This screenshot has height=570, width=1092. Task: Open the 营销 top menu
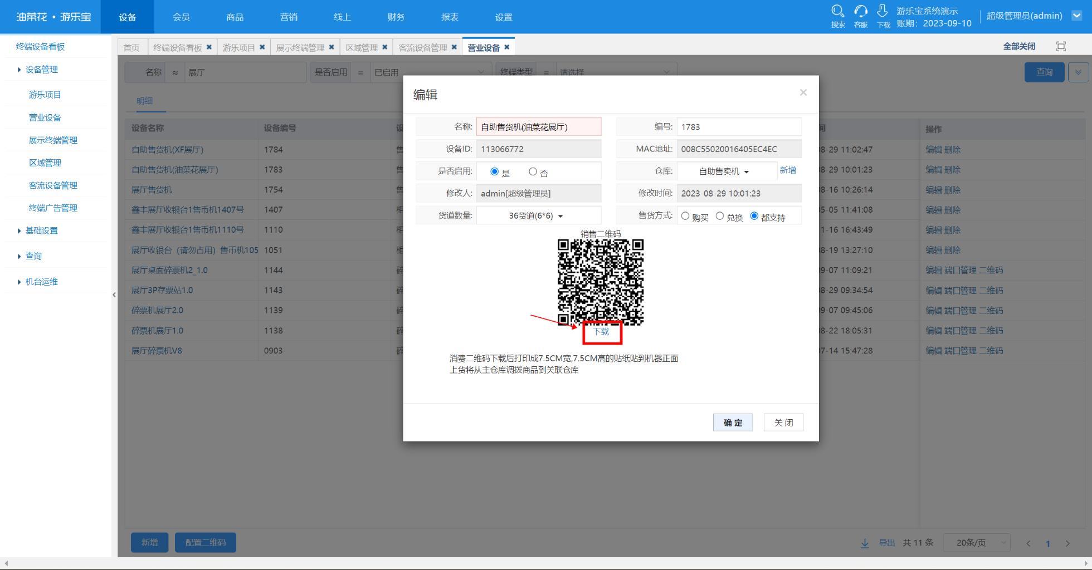click(289, 17)
